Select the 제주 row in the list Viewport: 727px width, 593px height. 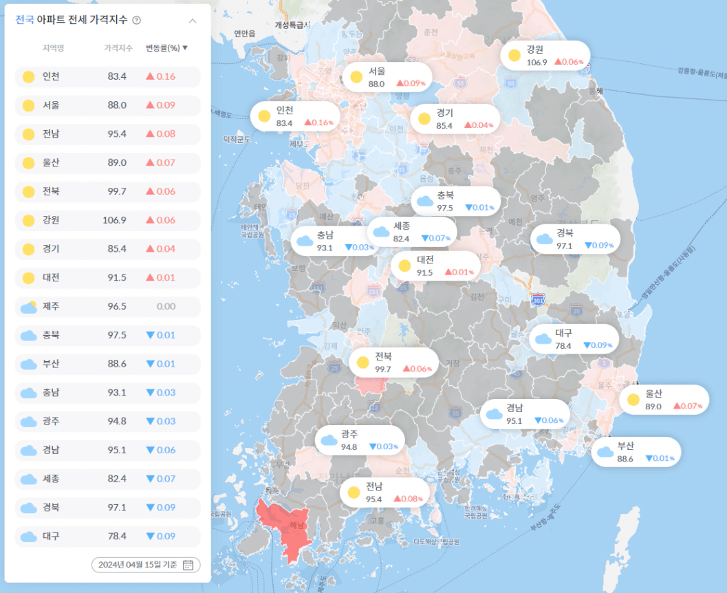coord(108,306)
